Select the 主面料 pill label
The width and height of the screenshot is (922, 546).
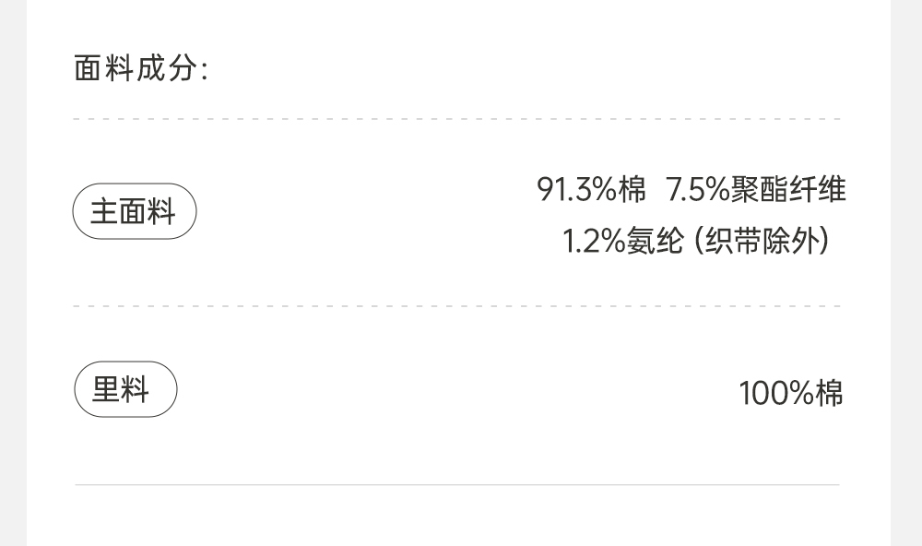[x=134, y=212]
